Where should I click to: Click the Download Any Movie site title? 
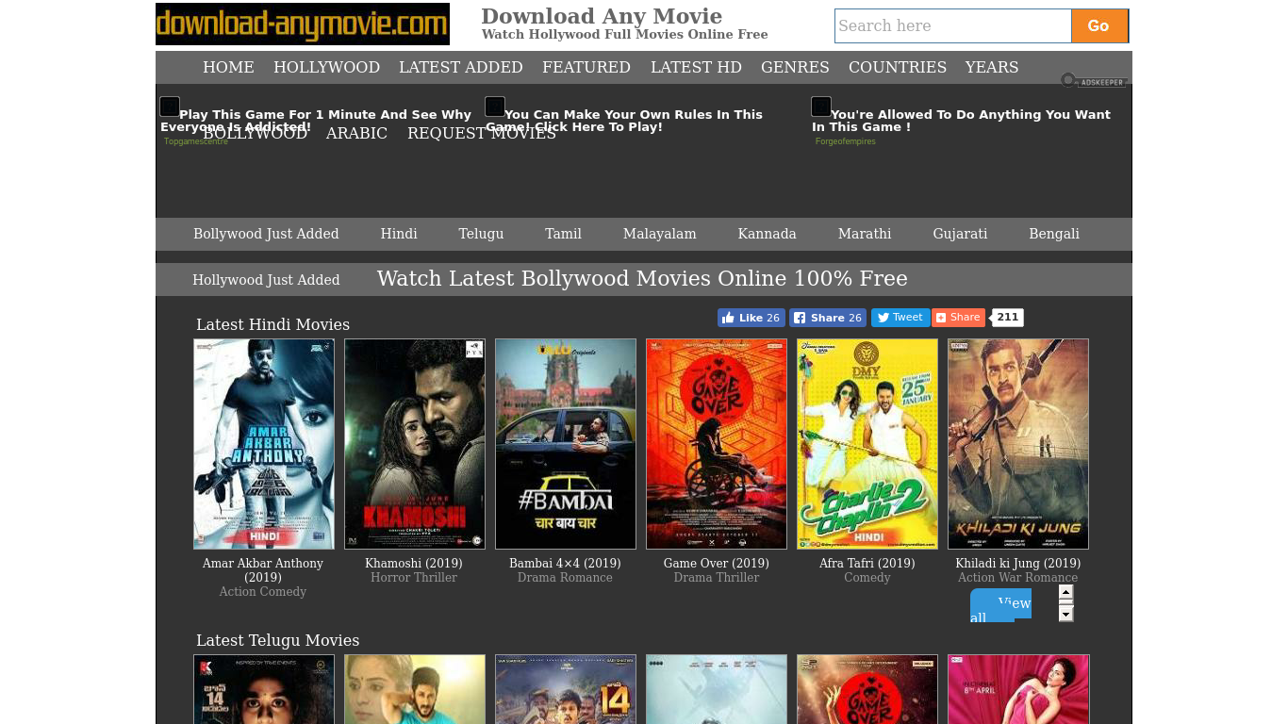(602, 16)
